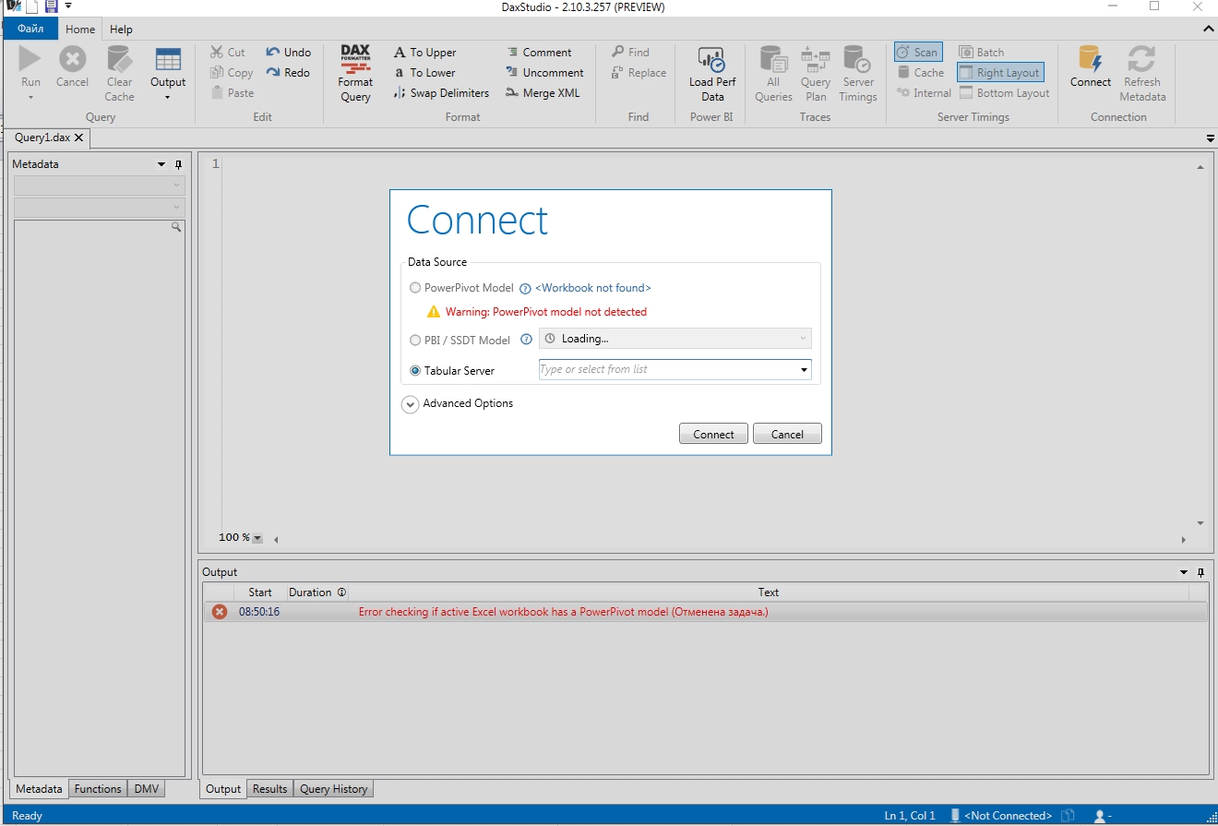Cancel the Connect dialog
The height and width of the screenshot is (826, 1218).
pos(786,433)
